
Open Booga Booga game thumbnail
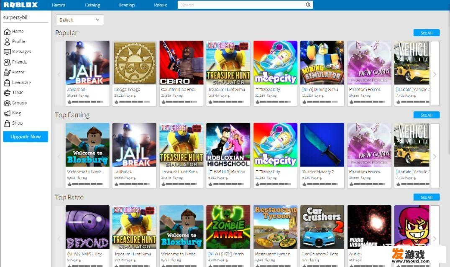tap(135, 63)
